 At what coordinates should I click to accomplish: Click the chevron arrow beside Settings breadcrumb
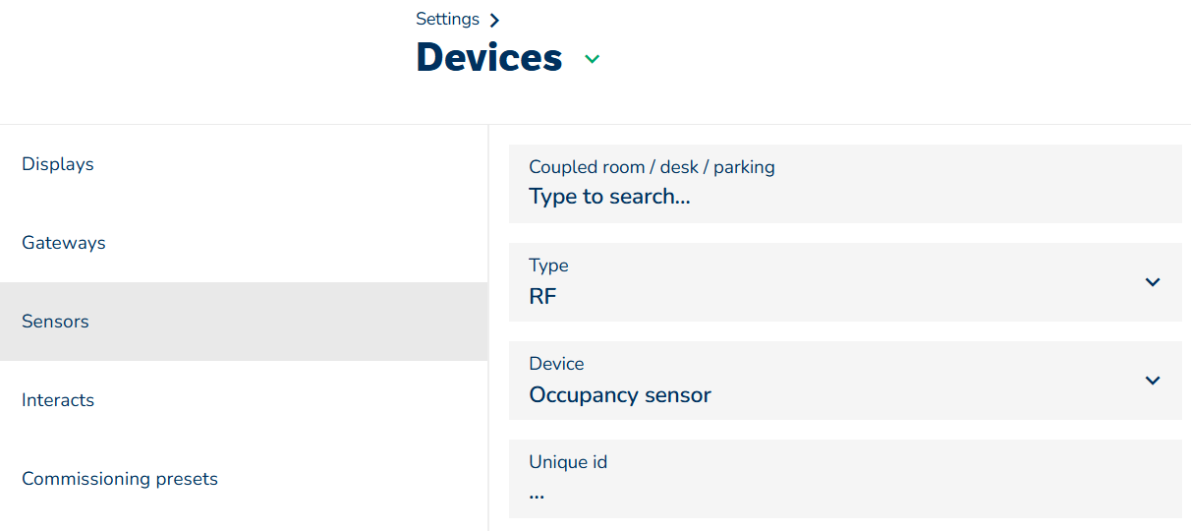pyautogui.click(x=494, y=21)
